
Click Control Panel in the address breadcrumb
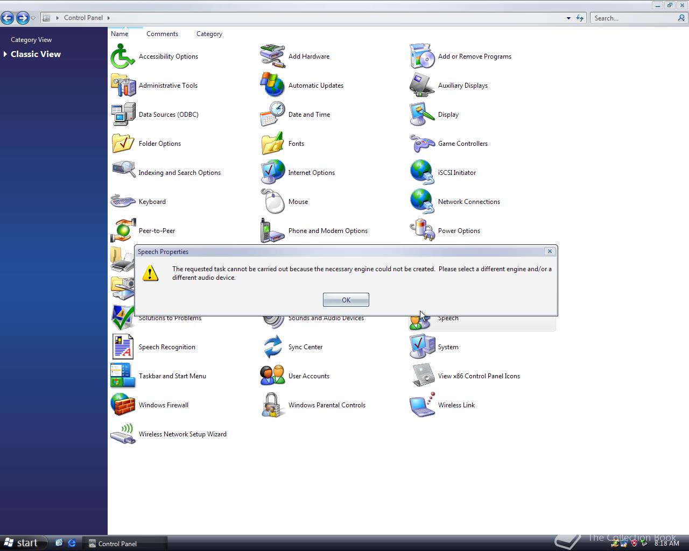click(83, 18)
